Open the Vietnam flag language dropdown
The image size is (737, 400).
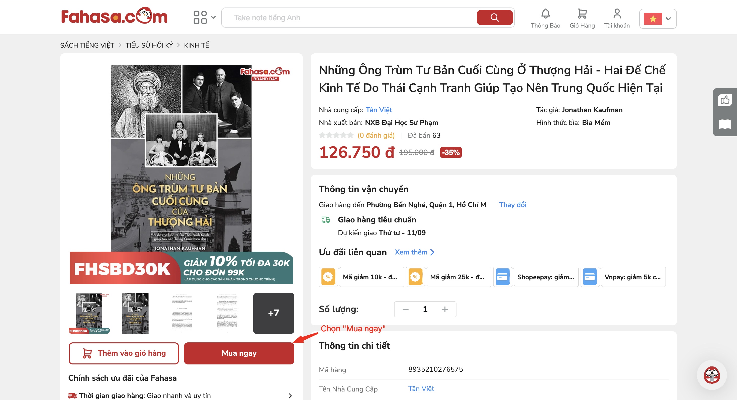[x=658, y=19]
